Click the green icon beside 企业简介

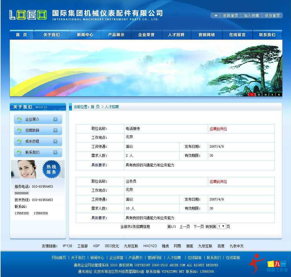(19, 120)
